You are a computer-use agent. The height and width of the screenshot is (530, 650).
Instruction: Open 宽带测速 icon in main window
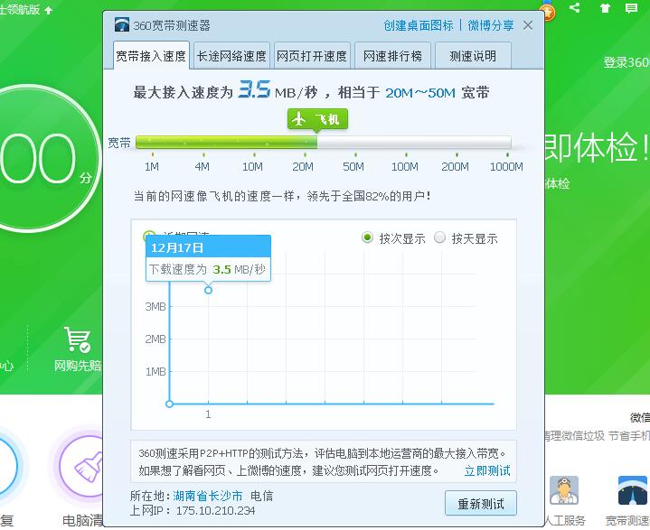pyautogui.click(x=632, y=490)
